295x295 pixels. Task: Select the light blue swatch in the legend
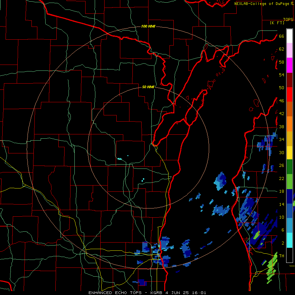click(x=289, y=226)
